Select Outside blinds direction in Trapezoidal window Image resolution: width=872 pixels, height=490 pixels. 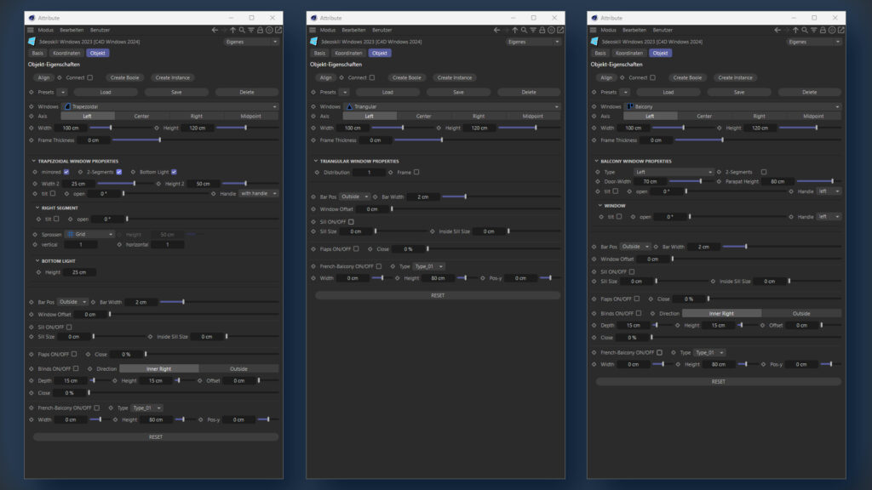[x=238, y=369]
